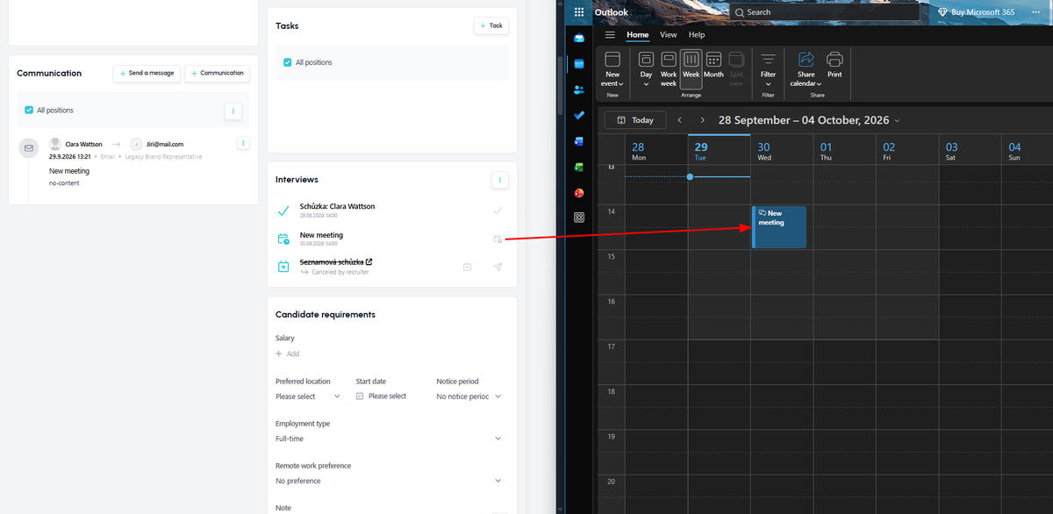Open the Remote work preference dropdown
The height and width of the screenshot is (514, 1053).
pos(390,481)
